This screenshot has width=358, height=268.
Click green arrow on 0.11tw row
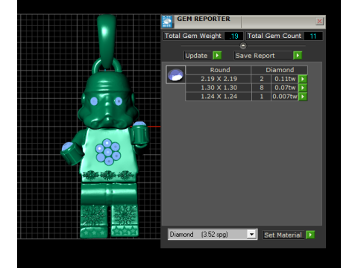[303, 79]
